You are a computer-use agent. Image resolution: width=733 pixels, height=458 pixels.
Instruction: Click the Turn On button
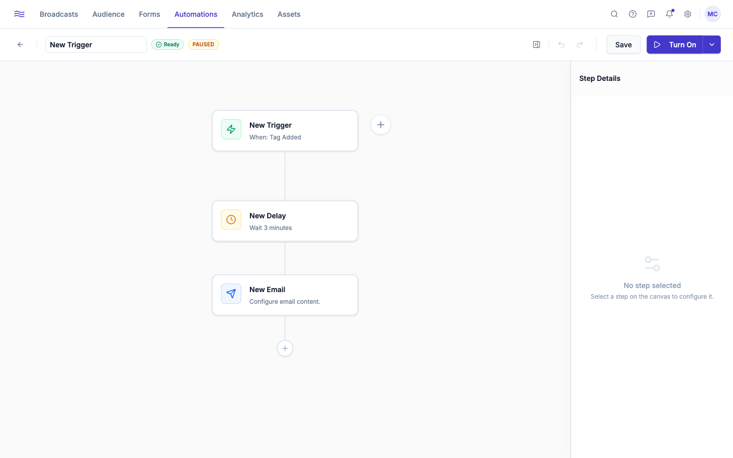(x=674, y=45)
